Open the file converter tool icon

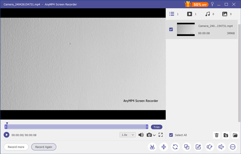point(175,147)
